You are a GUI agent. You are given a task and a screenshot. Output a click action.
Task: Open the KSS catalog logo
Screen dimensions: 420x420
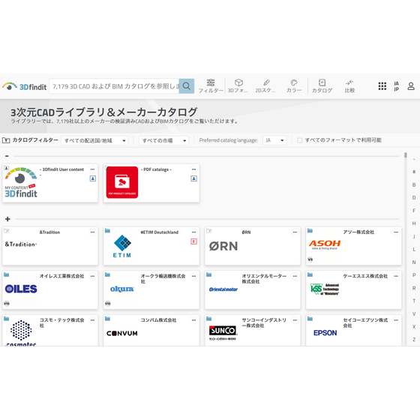click(325, 289)
